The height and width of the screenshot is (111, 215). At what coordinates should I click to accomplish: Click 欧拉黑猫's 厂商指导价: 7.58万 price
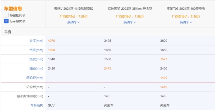tap(130, 17)
